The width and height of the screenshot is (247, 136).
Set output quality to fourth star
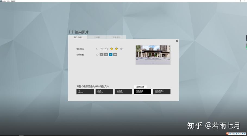(116, 49)
